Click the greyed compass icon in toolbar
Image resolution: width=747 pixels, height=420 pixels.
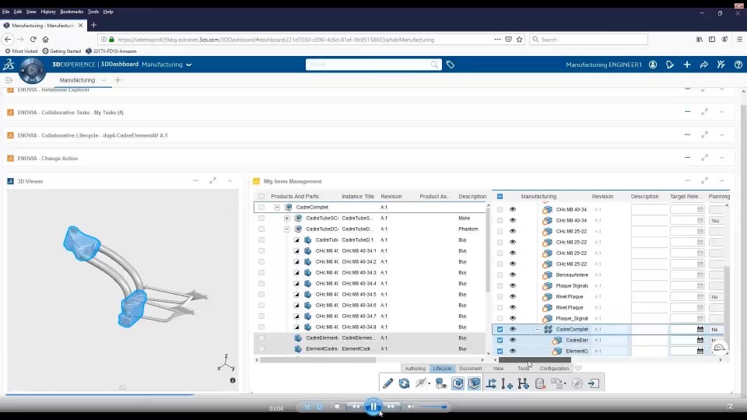point(577,383)
